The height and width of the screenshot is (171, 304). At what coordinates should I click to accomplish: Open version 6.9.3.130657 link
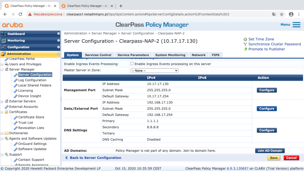[237, 169]
